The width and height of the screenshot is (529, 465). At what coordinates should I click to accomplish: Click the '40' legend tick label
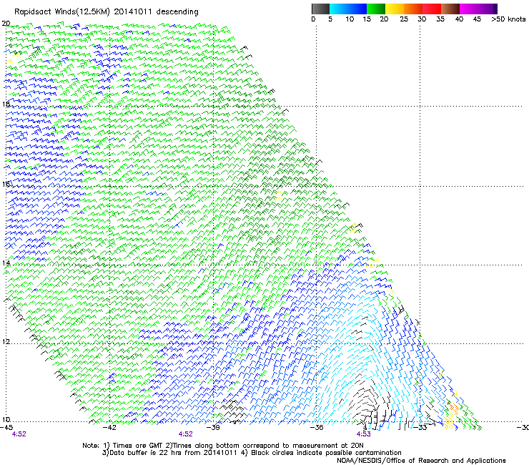coord(459,19)
